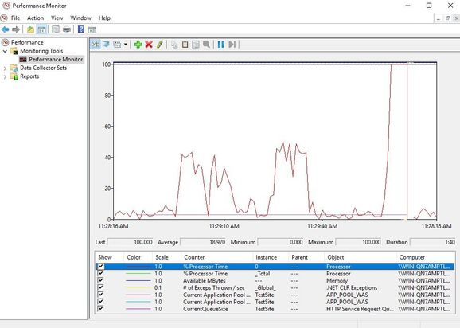Open the Change graph type dropdown arrow

[x=126, y=45]
